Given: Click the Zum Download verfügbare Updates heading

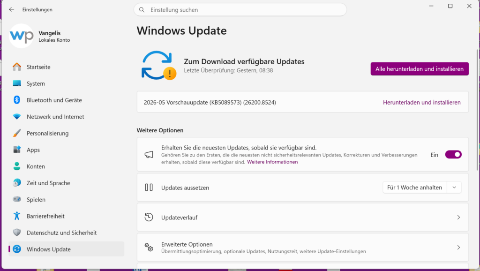Looking at the screenshot, I should click(x=244, y=61).
